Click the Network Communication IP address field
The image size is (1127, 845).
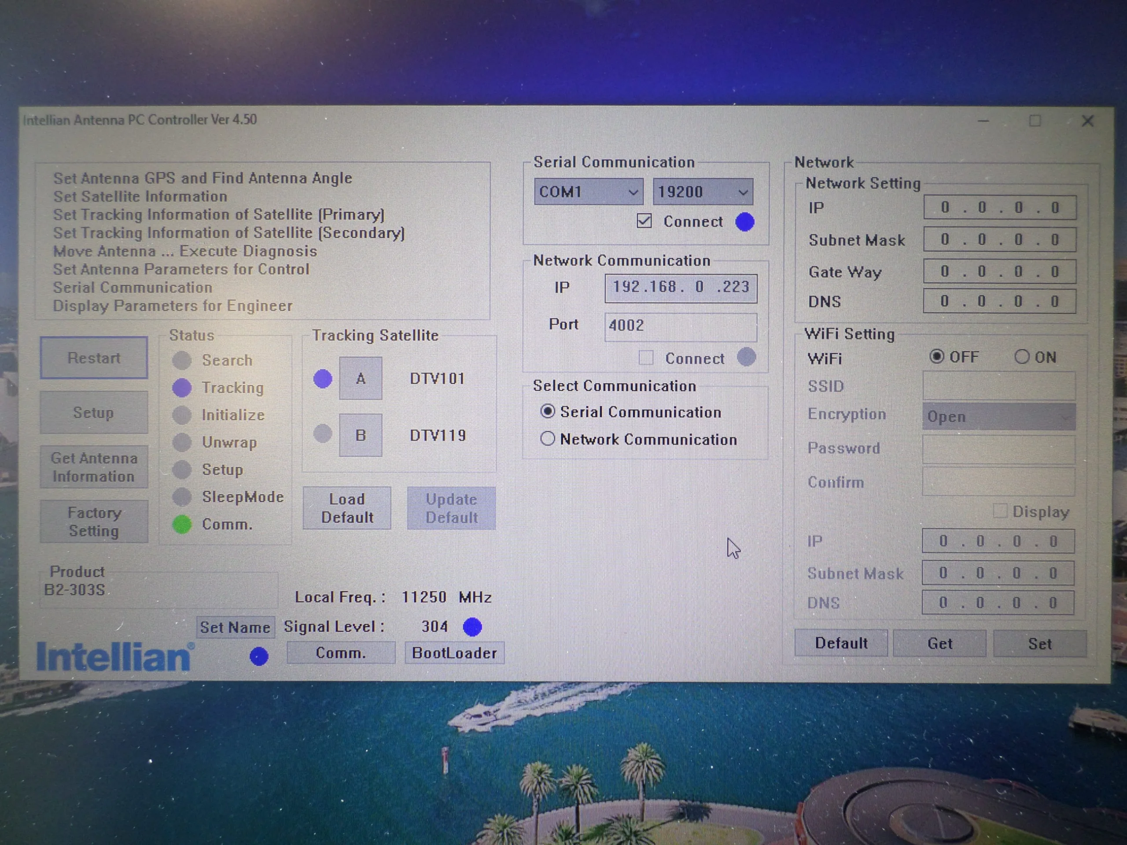point(681,288)
